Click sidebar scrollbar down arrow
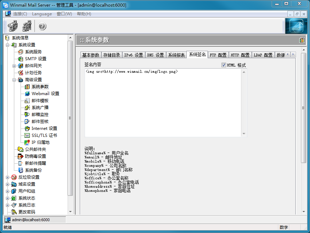Image resolution: width=310 pixels, height=233 pixels. [x=70, y=211]
